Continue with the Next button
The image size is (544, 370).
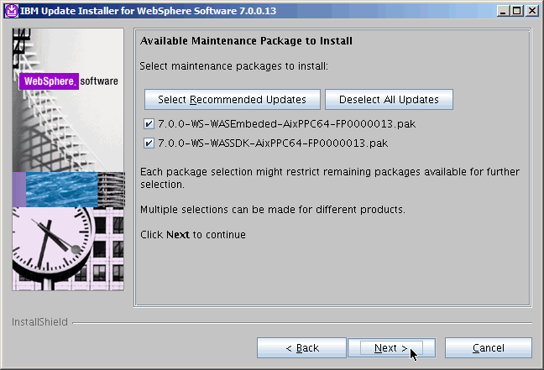click(390, 347)
